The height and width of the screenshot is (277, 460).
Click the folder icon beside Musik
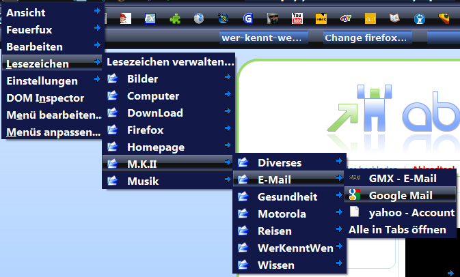tap(112, 181)
